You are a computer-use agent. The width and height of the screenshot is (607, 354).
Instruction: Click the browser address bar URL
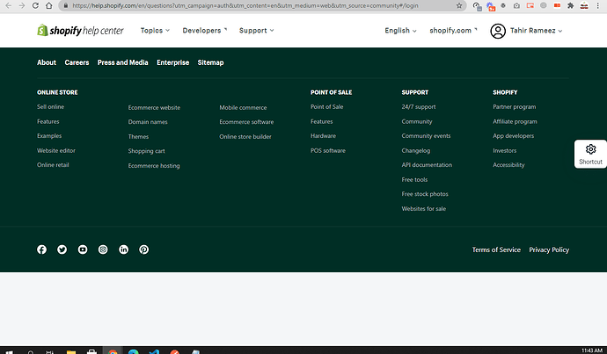245,5
